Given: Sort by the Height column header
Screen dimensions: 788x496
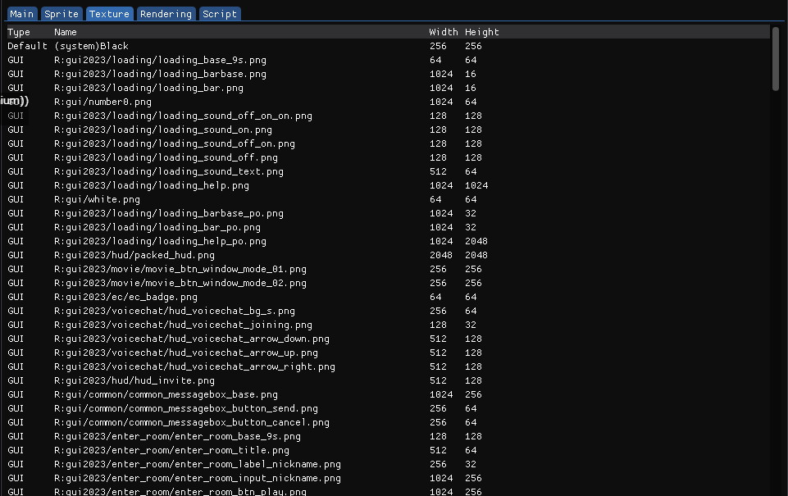Looking at the screenshot, I should click(482, 31).
